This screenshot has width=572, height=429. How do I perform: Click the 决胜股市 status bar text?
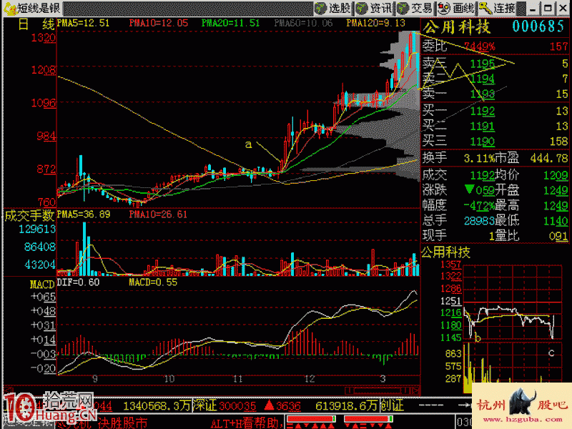122,423
